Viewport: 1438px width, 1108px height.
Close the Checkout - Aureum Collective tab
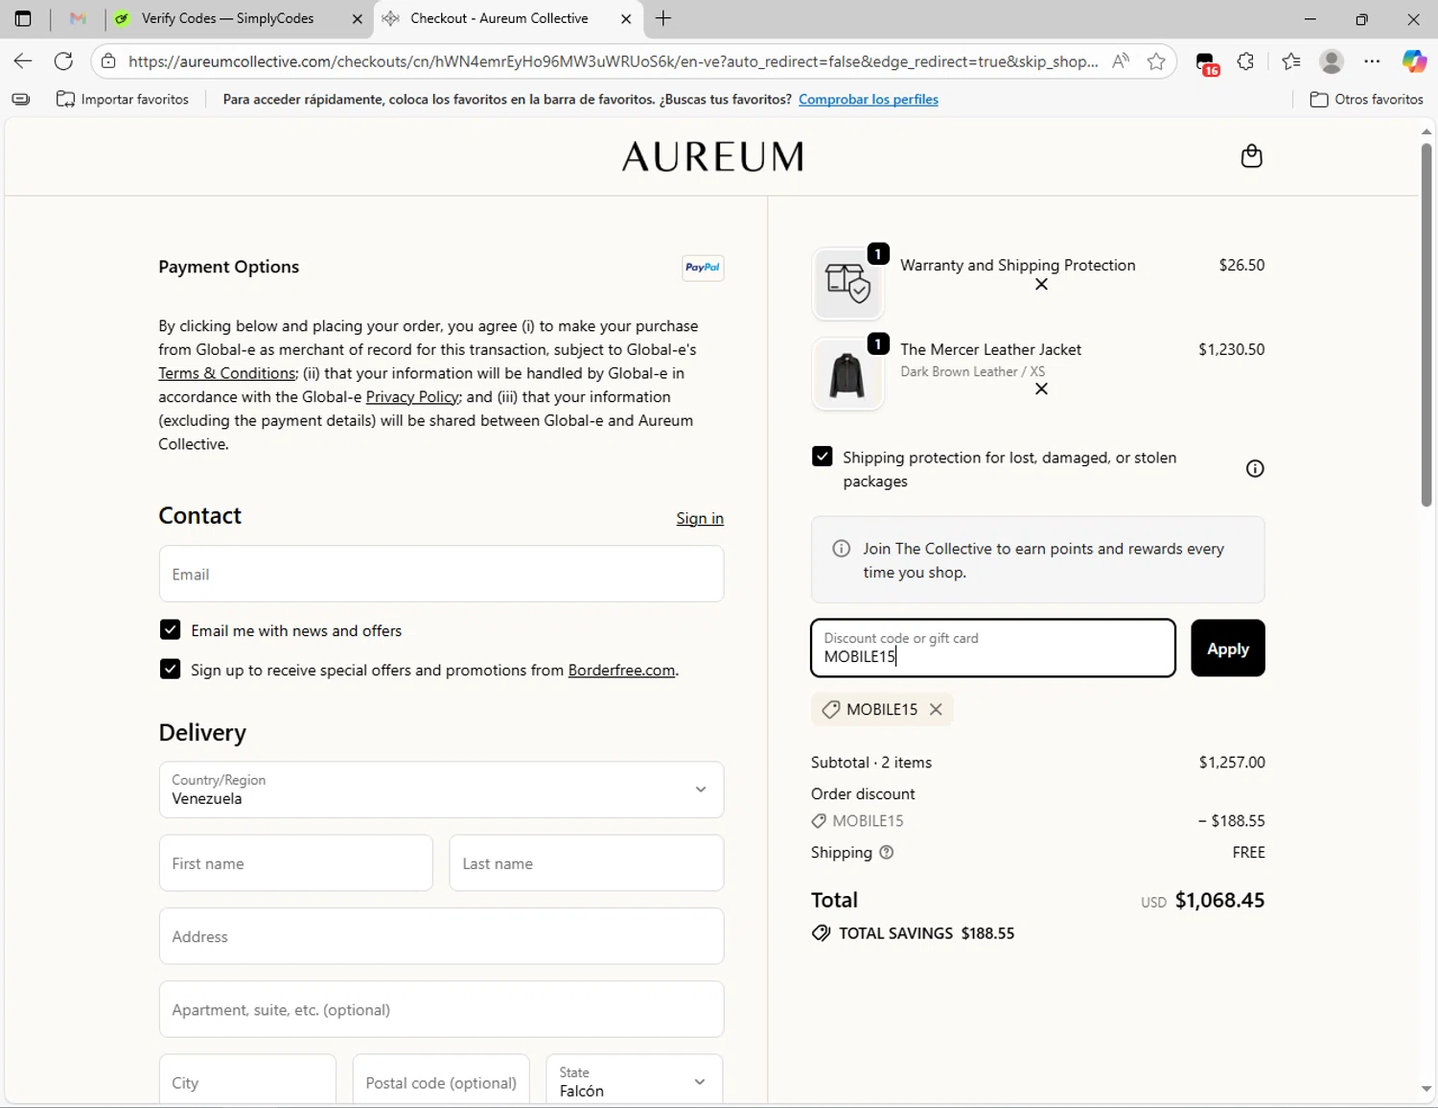click(x=626, y=18)
